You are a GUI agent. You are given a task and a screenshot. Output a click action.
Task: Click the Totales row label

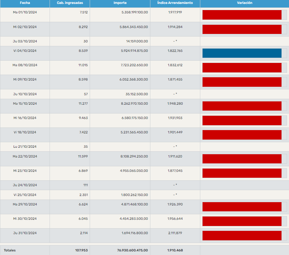pos(10,250)
